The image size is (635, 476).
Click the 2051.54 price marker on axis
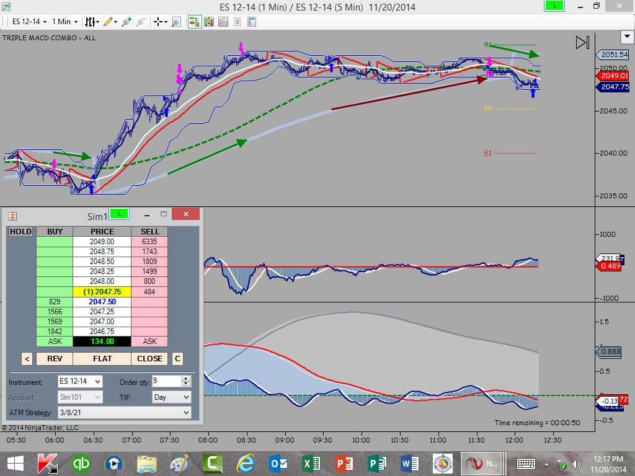(613, 55)
